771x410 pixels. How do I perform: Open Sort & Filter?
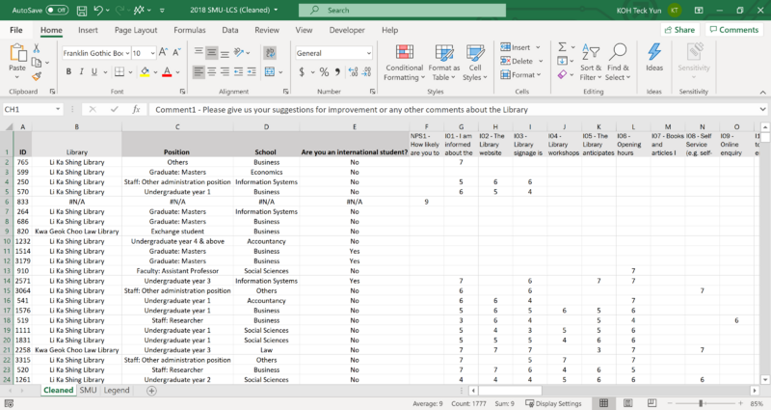(x=591, y=63)
